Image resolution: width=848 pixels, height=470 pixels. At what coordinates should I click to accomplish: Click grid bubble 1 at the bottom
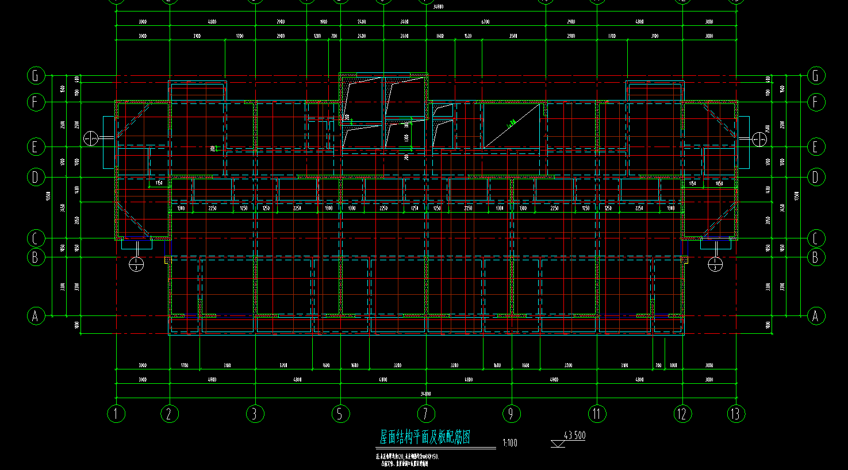pos(116,414)
